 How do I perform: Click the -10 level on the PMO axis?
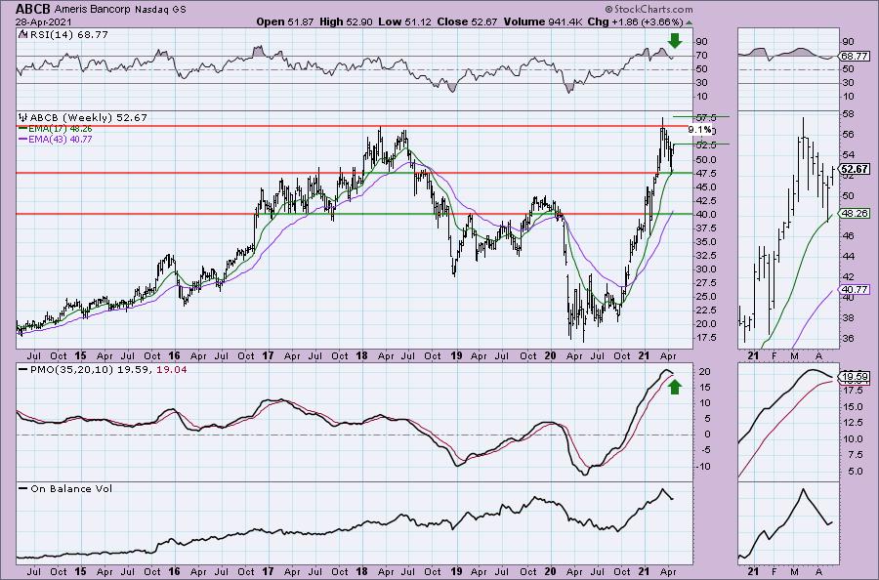(x=703, y=466)
